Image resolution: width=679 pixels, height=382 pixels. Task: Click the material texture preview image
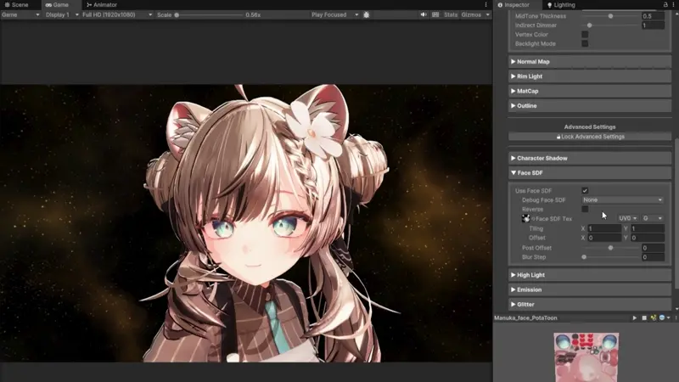(x=586, y=357)
